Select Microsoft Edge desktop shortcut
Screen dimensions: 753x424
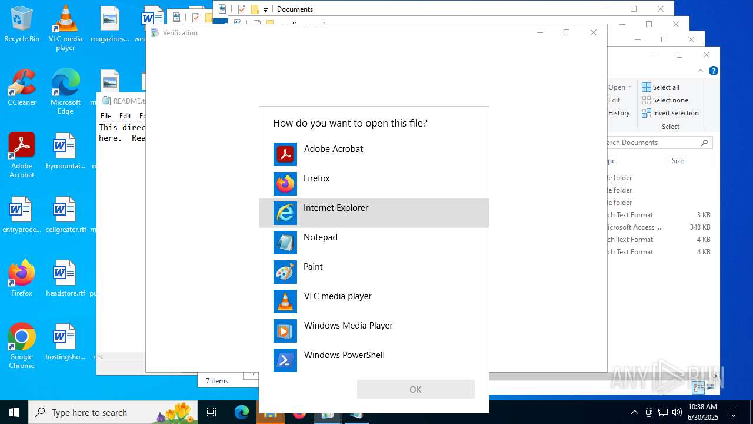point(65,92)
